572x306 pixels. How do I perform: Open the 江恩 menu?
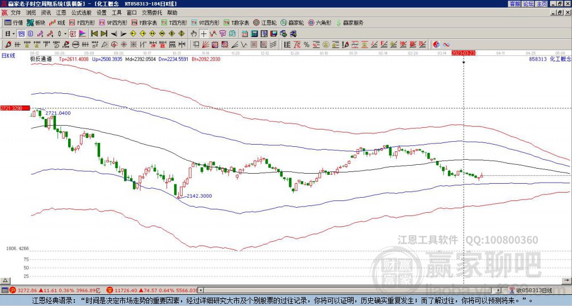click(x=61, y=13)
